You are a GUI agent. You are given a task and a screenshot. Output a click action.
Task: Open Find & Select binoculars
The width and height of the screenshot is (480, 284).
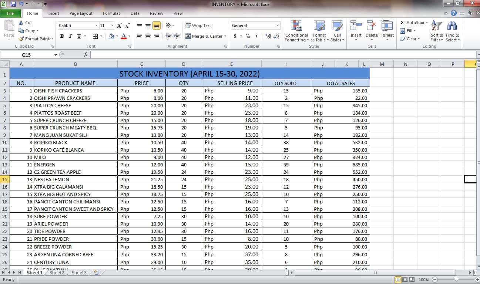tap(452, 31)
